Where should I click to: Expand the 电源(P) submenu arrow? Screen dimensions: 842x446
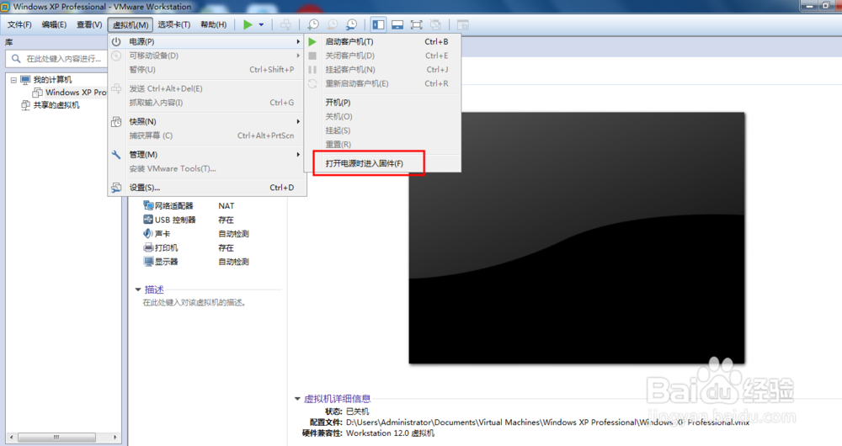(x=298, y=41)
